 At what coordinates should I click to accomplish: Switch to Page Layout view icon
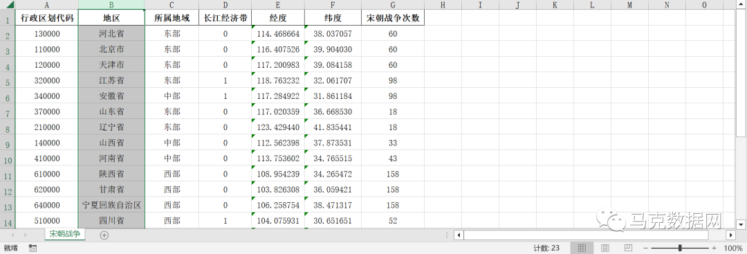click(x=605, y=248)
